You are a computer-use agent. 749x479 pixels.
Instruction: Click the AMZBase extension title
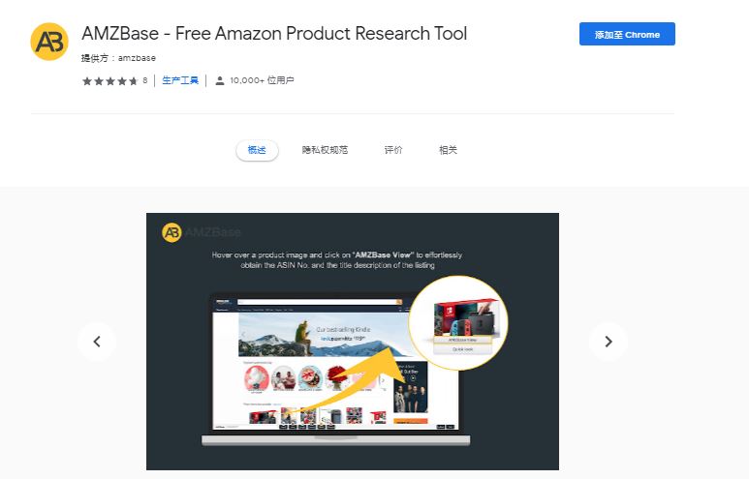(x=274, y=34)
